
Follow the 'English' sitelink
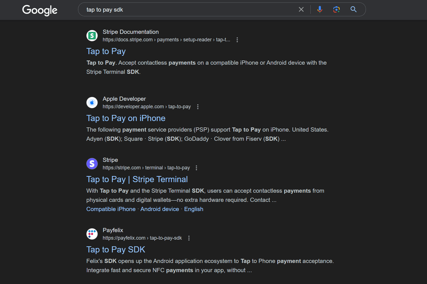tap(194, 209)
